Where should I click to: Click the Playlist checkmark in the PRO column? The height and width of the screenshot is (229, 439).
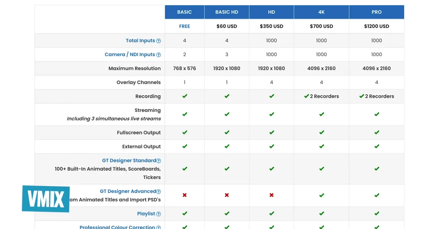[x=377, y=213]
